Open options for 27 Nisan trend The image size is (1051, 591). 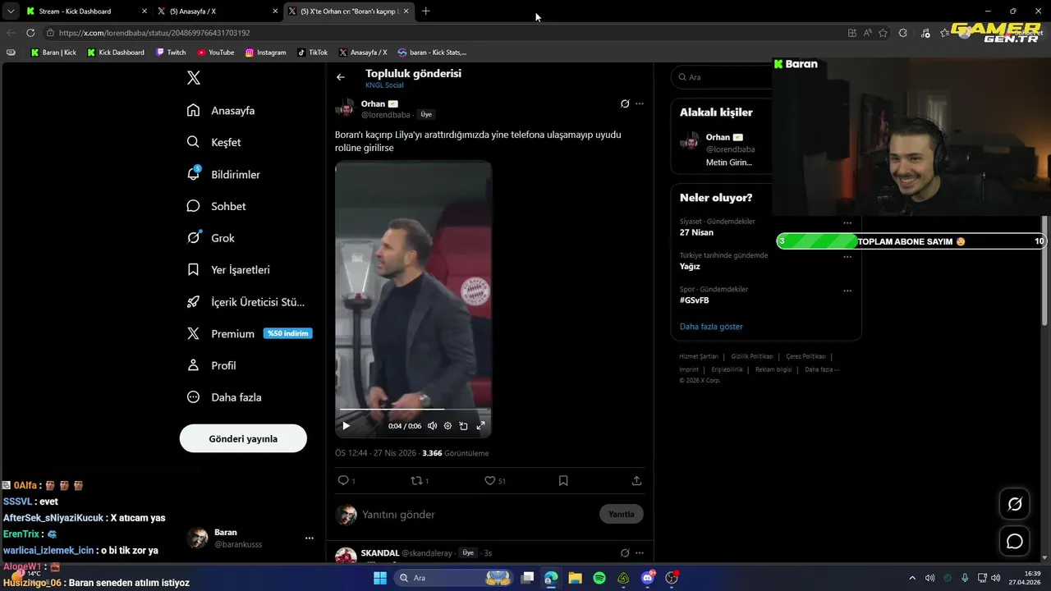coord(847,222)
